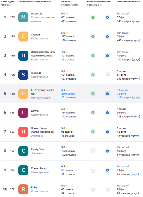Click the green advertising icon for МариЛав

coord(93,17)
